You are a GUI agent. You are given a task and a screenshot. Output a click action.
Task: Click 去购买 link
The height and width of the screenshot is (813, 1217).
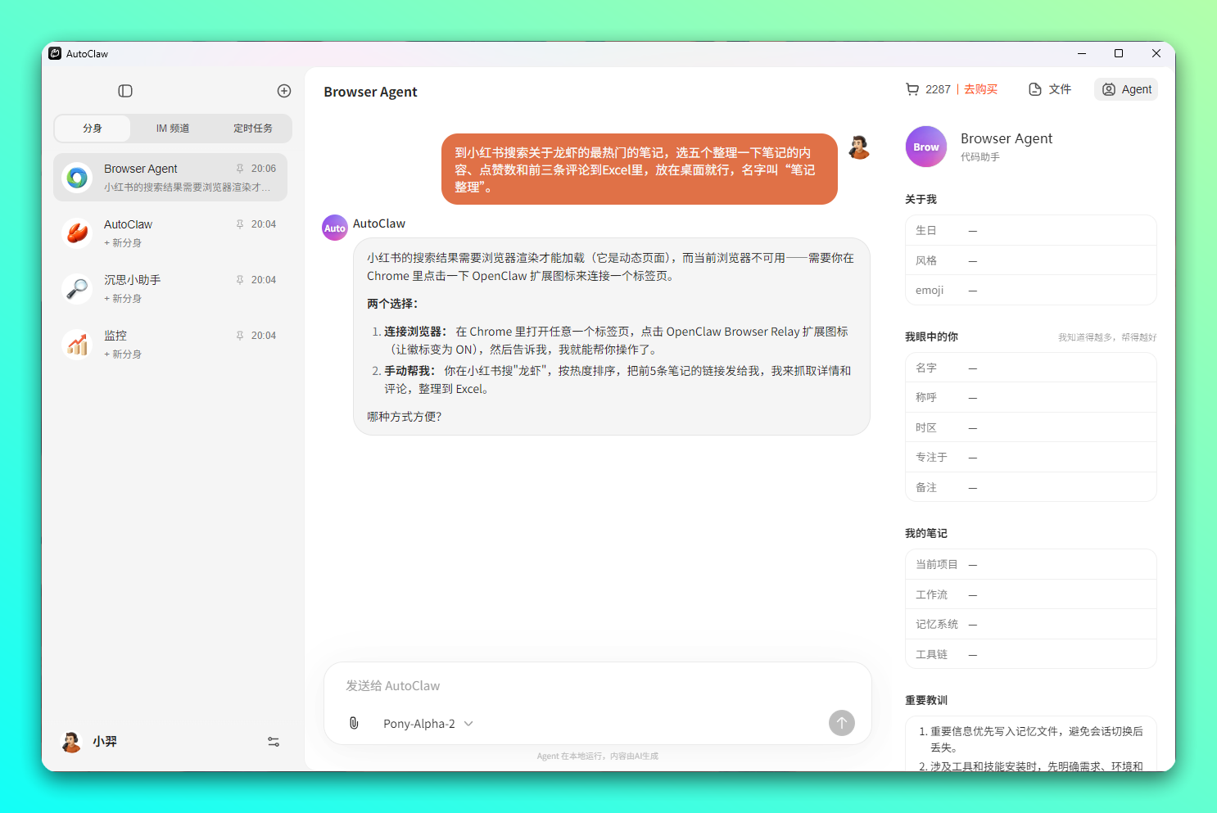click(x=980, y=89)
